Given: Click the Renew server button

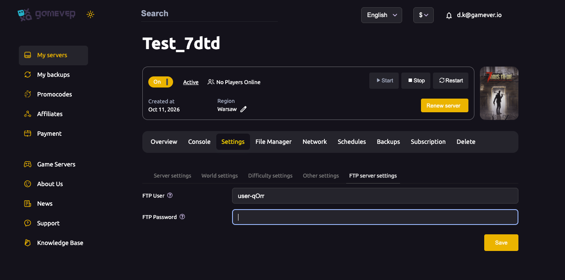Looking at the screenshot, I should point(444,105).
